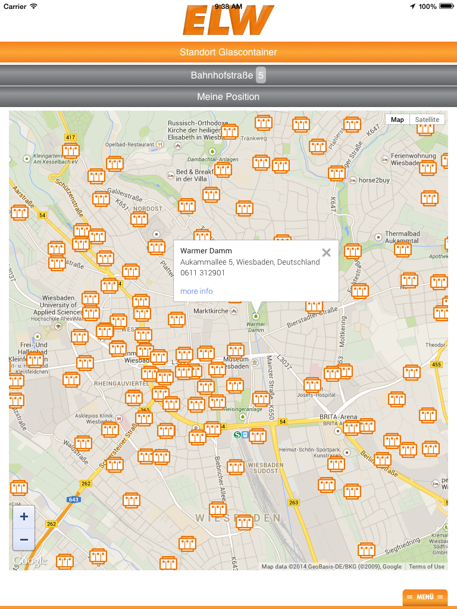Viewport: 457px width, 609px height.
Task: Tap container marker left of Josefs-Hospital
Action: tap(312, 385)
